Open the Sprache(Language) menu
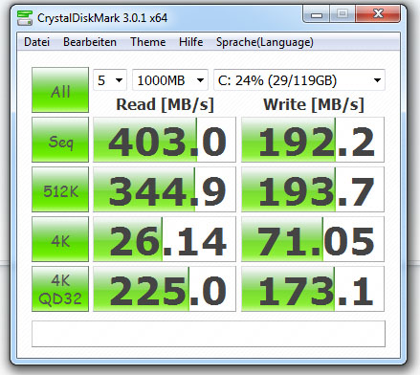This screenshot has height=375, width=420. coord(265,42)
